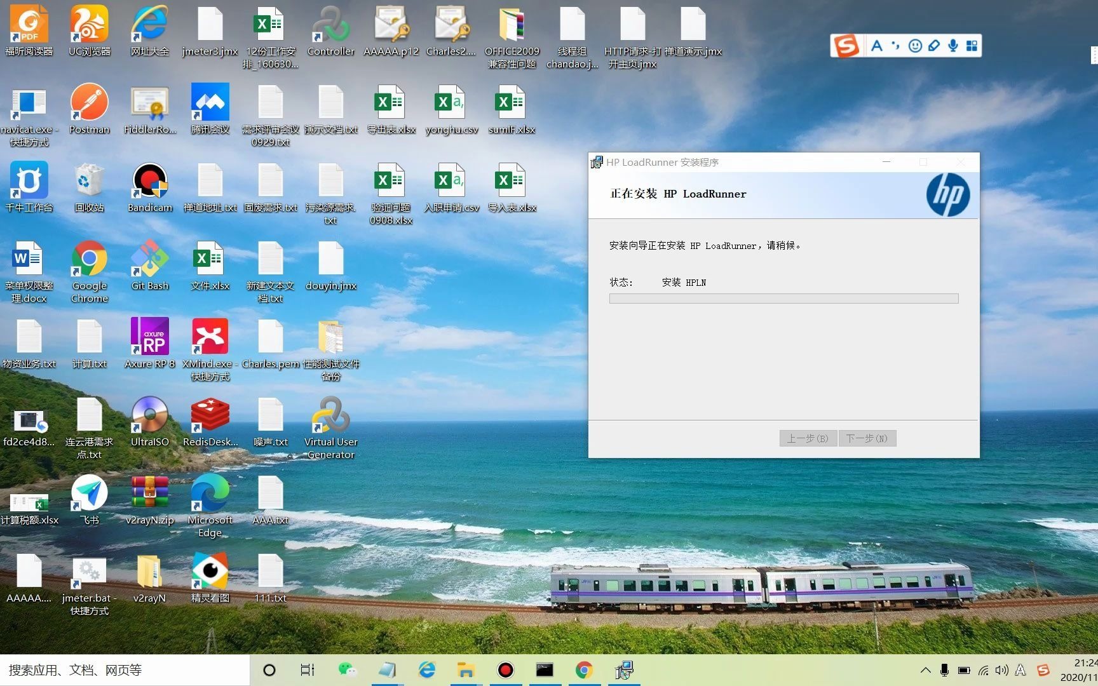1098x686 pixels.
Task: Open the Sogou toolbox grid menu
Action: [972, 46]
